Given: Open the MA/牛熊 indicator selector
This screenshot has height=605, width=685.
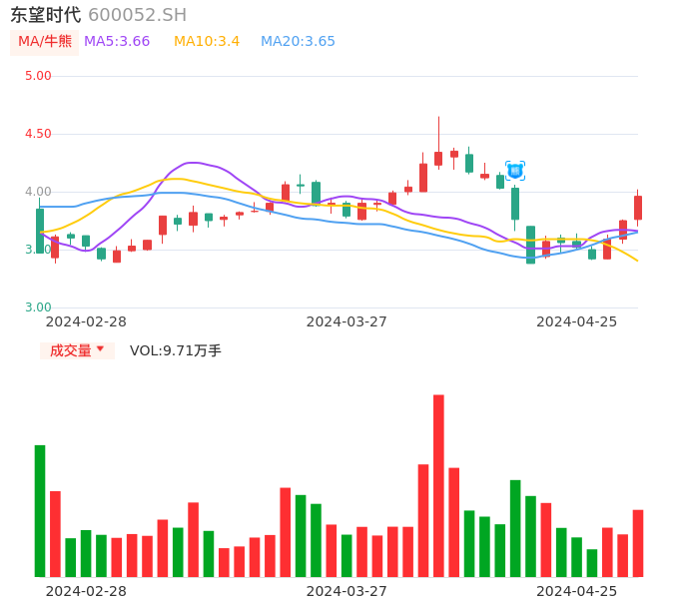Looking at the screenshot, I should pos(45,42).
